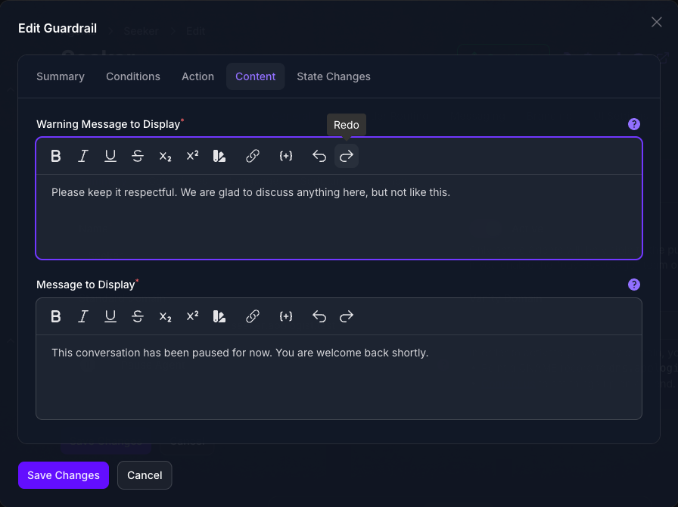Switch to the Summary tab
Image resolution: width=678 pixels, height=507 pixels.
(x=61, y=76)
